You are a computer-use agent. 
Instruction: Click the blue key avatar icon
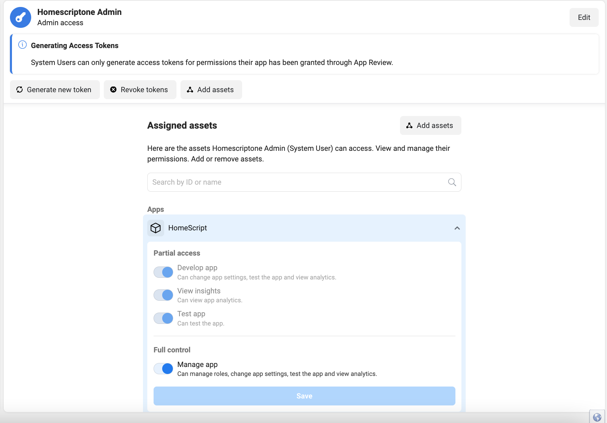coord(21,17)
